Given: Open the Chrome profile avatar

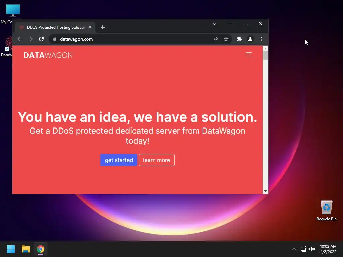Looking at the screenshot, I should click(x=250, y=39).
